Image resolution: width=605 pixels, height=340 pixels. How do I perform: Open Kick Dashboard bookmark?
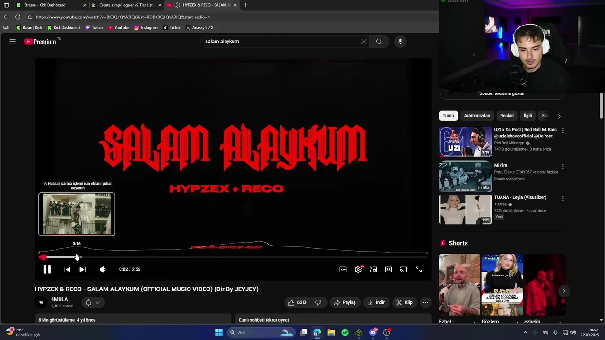pos(63,28)
